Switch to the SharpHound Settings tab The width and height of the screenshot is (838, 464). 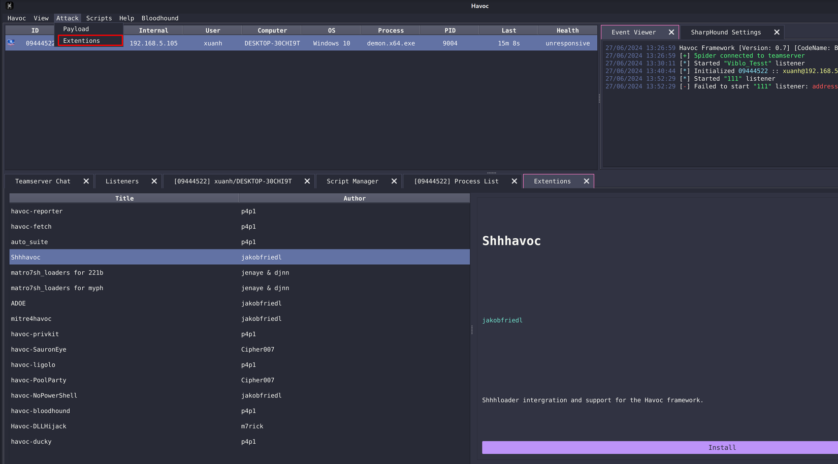point(725,32)
